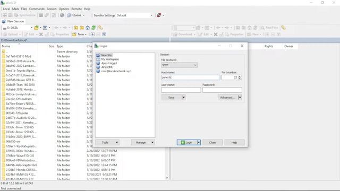Open the Files menu
This screenshot has height=191, width=340.
[24, 9]
